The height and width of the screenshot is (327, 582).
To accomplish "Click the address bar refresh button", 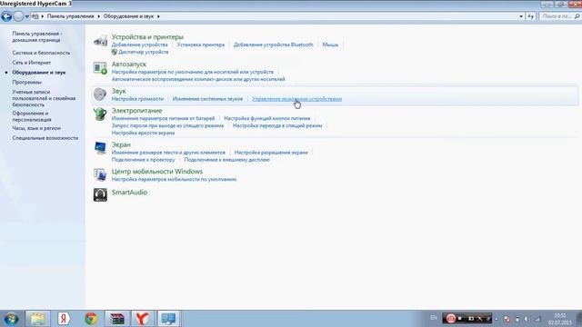I will (531, 16).
